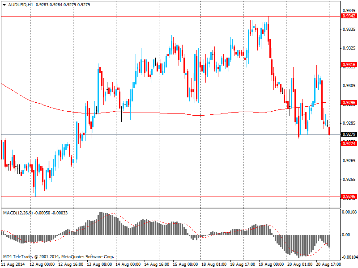Click the 0.9342 resistance level label

(349, 16)
